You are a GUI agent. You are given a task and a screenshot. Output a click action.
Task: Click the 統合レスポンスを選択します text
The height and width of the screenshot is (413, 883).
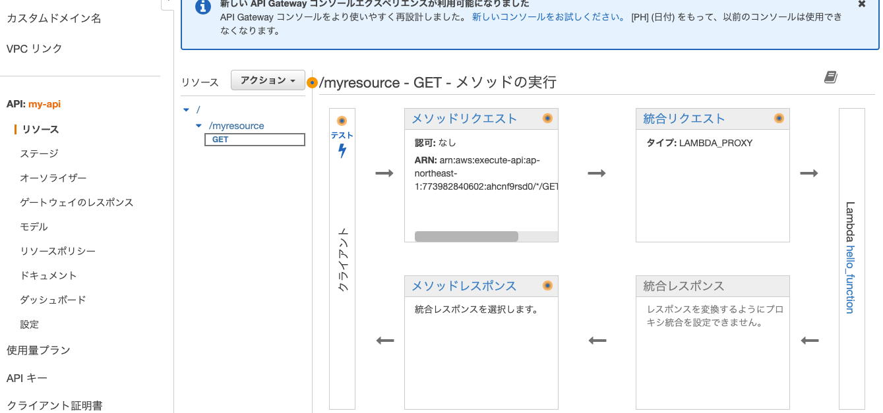[x=477, y=308]
